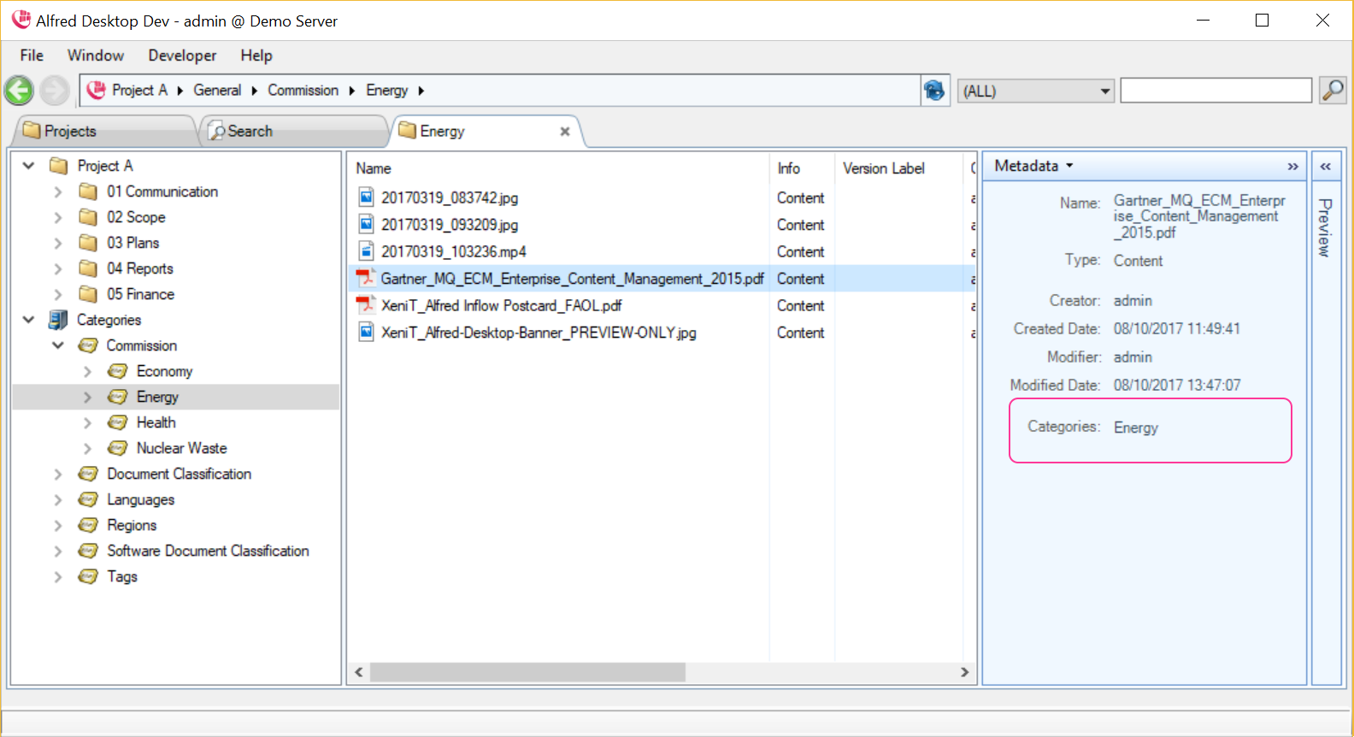
Task: Click the Nuclear Waste category tag icon
Action: click(118, 448)
